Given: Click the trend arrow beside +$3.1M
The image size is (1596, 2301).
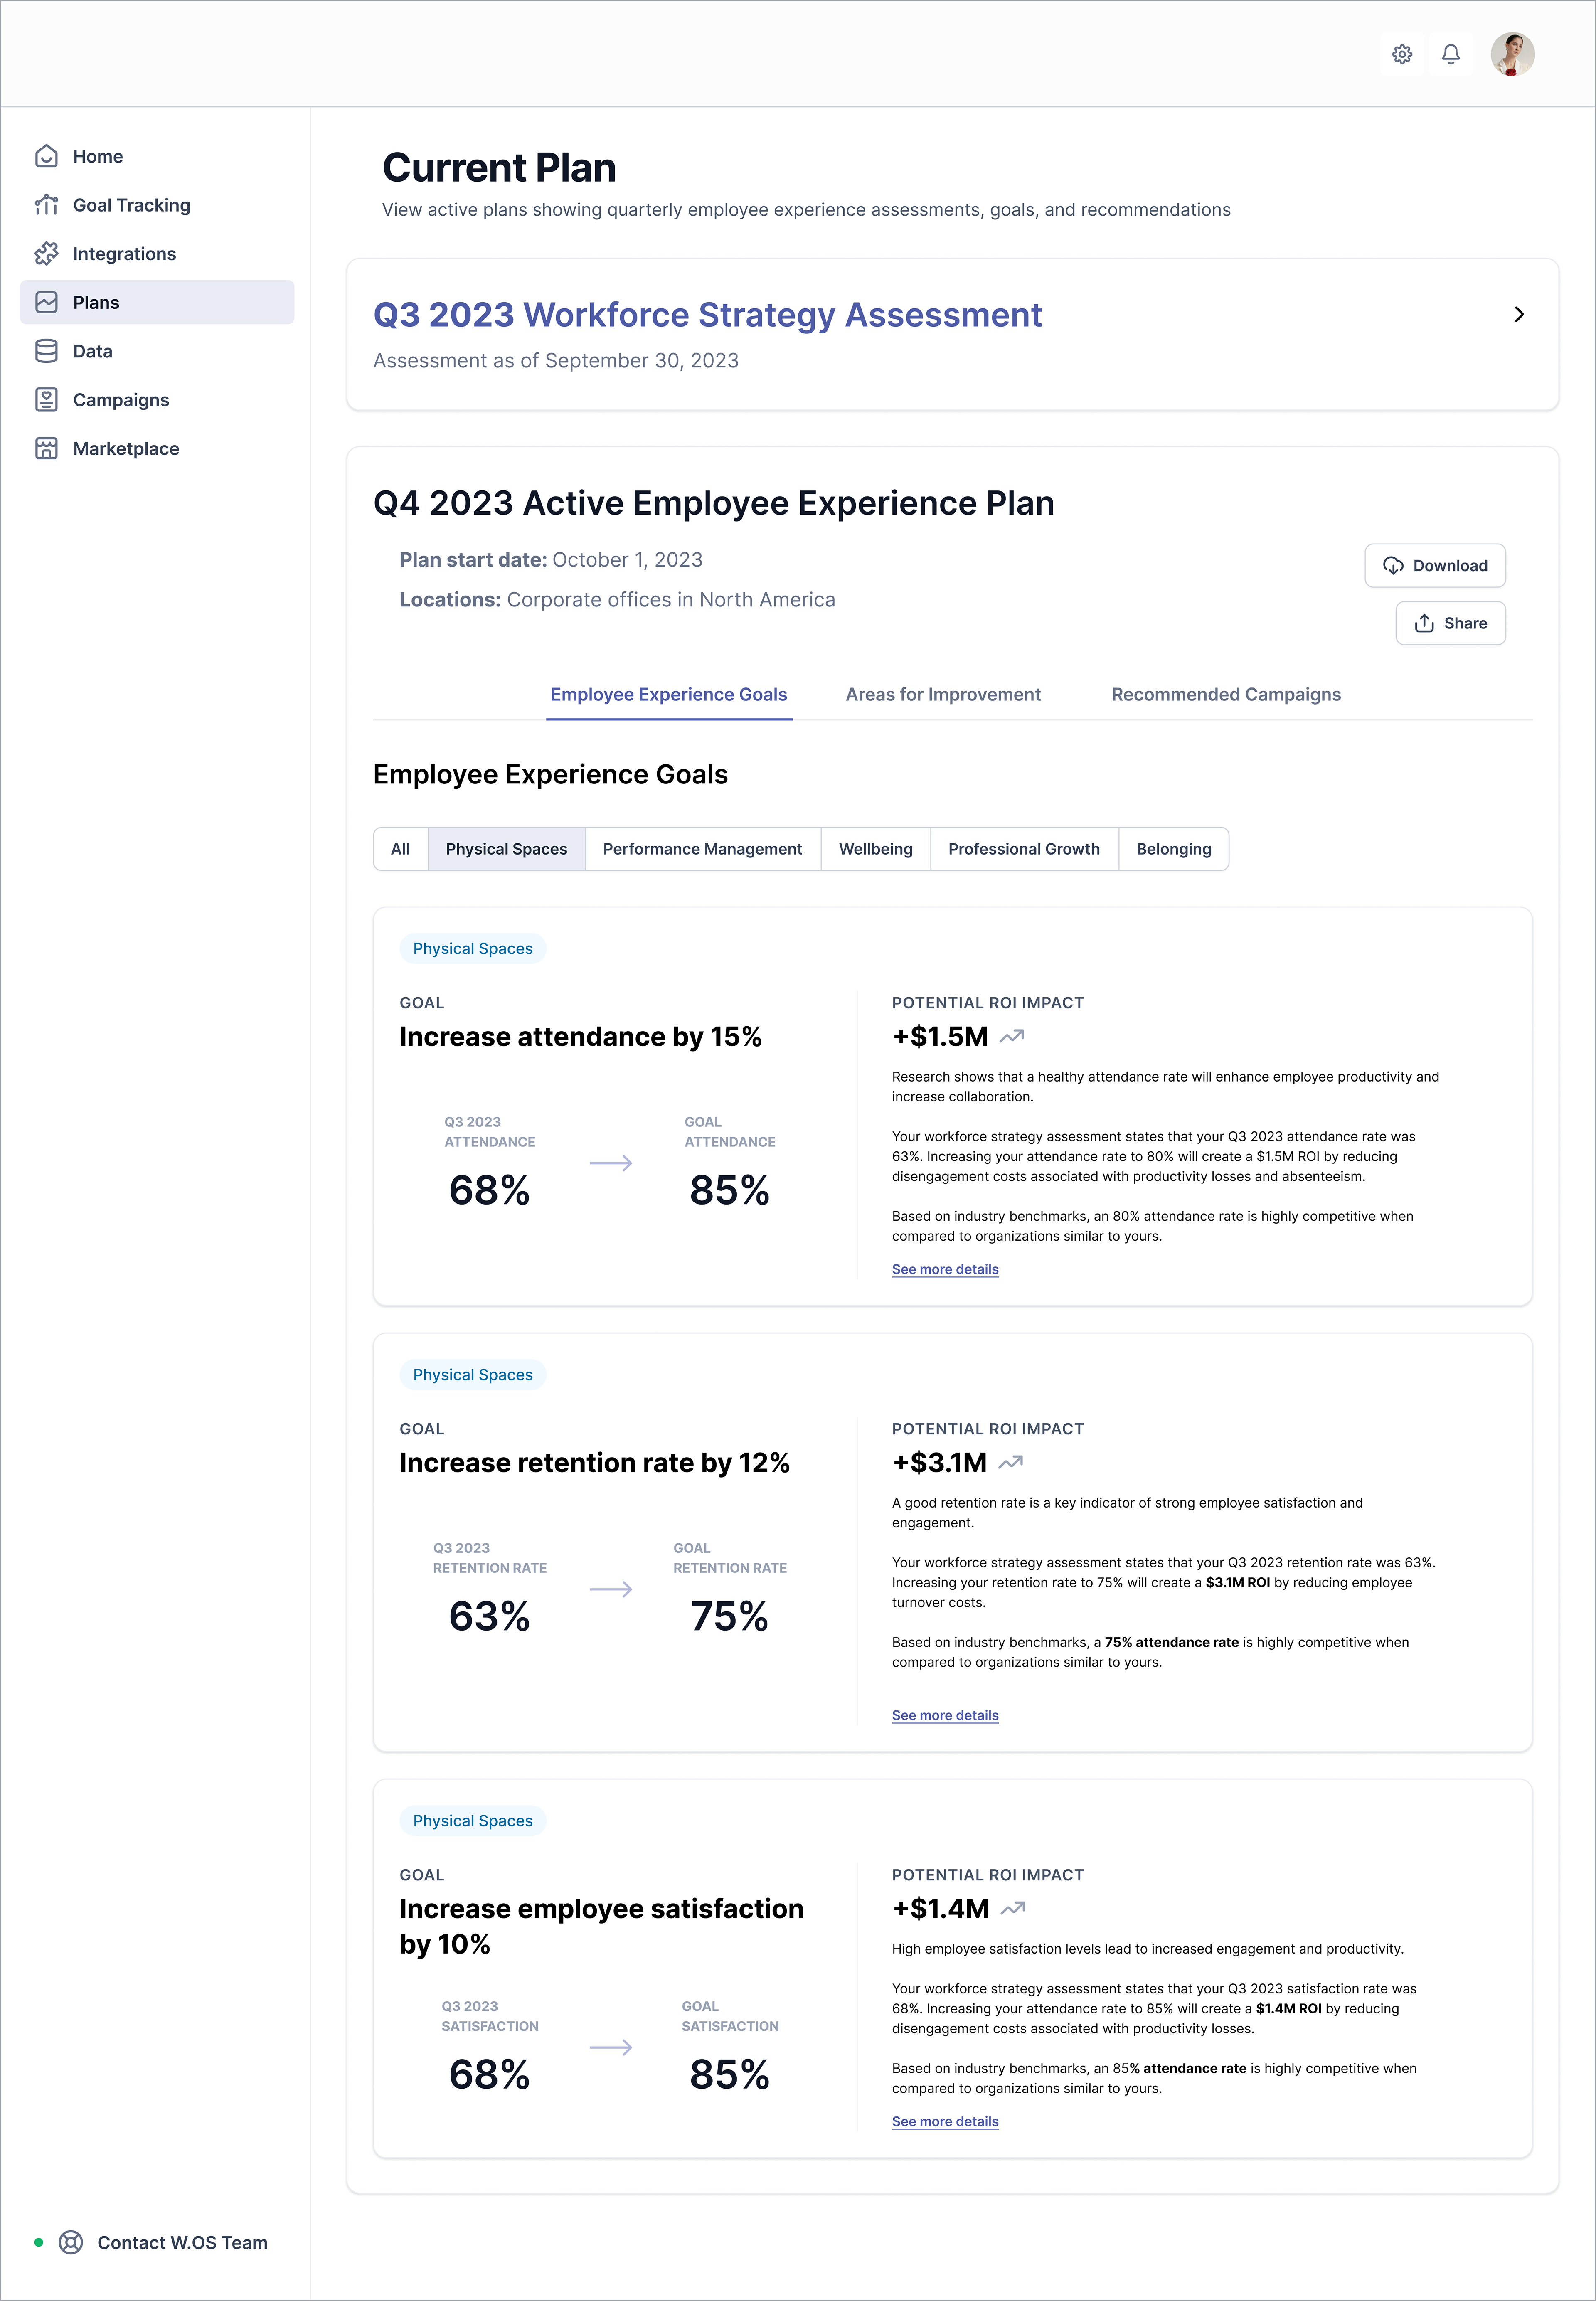Looking at the screenshot, I should coord(1011,1462).
